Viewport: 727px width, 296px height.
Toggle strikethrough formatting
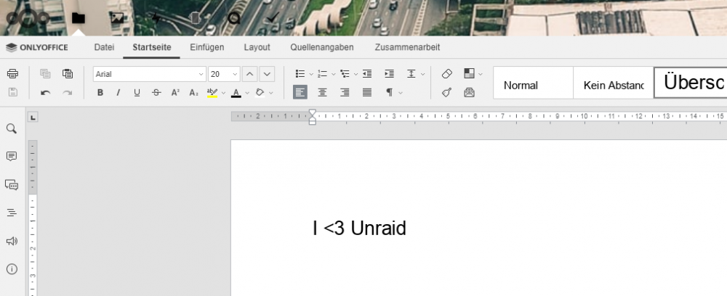pyautogui.click(x=156, y=93)
